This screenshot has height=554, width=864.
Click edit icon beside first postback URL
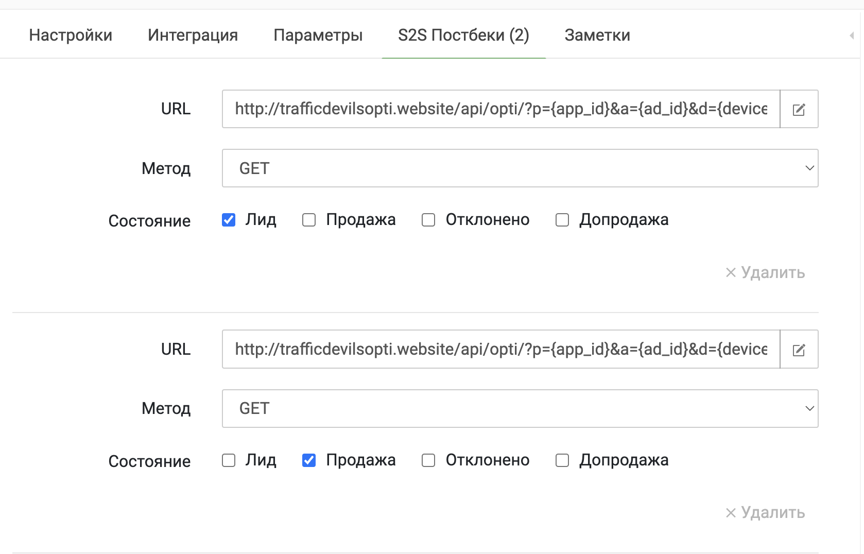tap(799, 109)
